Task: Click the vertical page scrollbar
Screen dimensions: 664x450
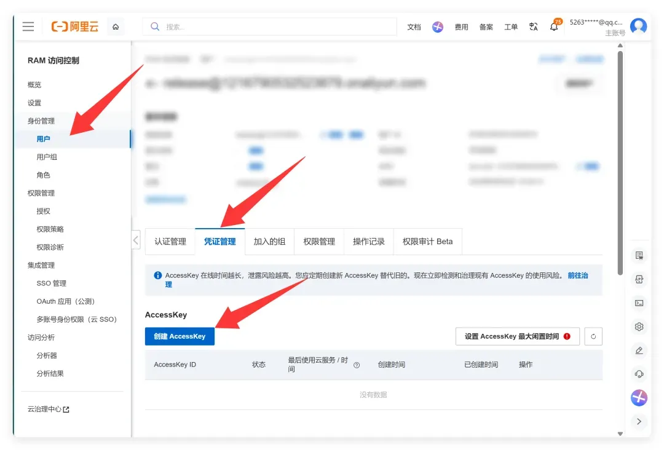Action: pyautogui.click(x=620, y=163)
